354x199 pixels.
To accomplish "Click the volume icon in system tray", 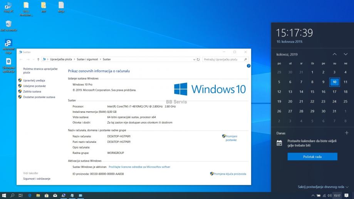I will (329, 196).
